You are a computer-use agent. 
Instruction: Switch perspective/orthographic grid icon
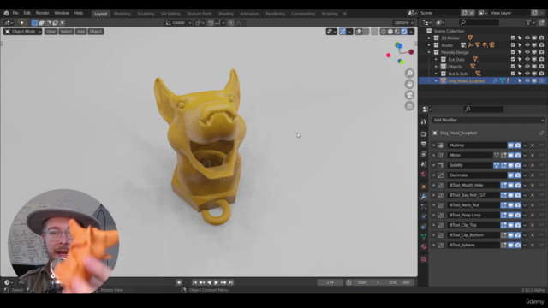(409, 106)
